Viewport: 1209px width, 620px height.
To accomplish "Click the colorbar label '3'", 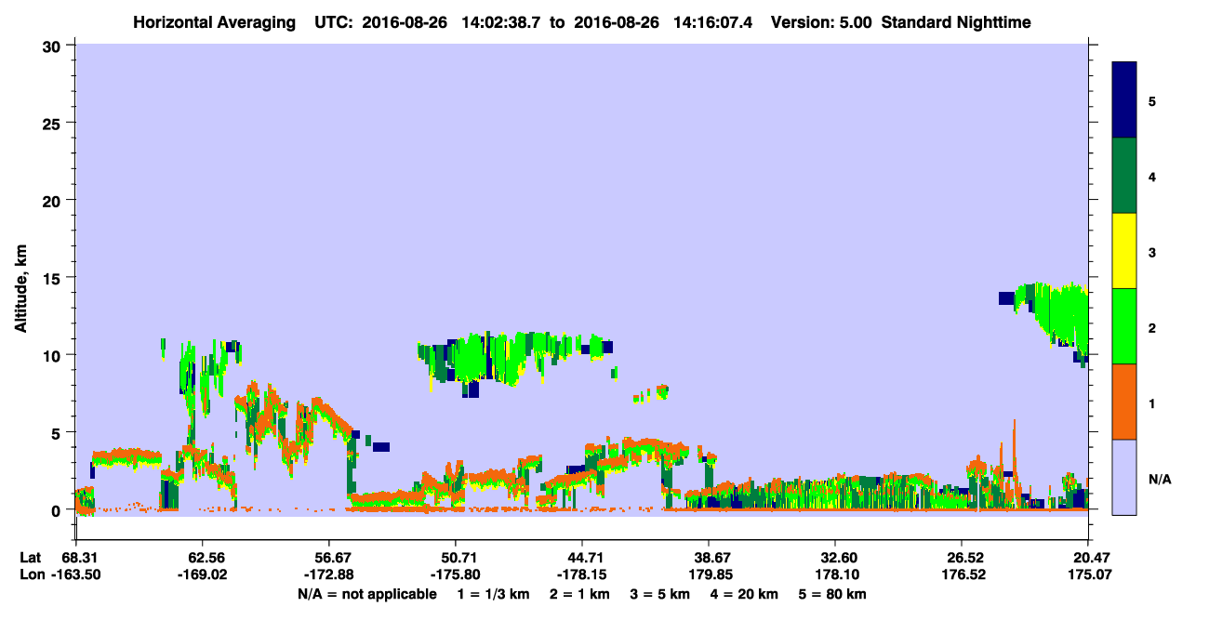I will 1152,252.
